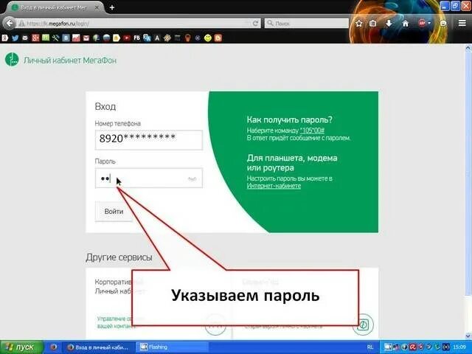Click the Firefox quick launch taskbar icon
This screenshot has width=472, height=354.
pyautogui.click(x=54, y=347)
